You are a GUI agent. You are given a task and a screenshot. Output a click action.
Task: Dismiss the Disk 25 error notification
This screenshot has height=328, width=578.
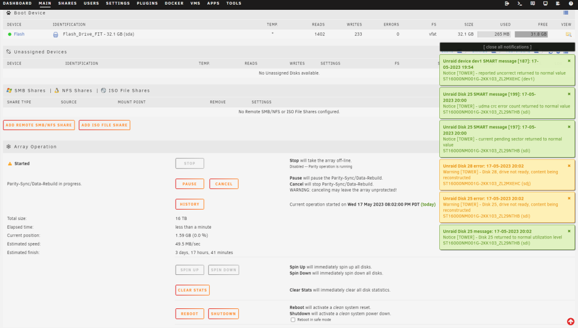click(x=569, y=198)
